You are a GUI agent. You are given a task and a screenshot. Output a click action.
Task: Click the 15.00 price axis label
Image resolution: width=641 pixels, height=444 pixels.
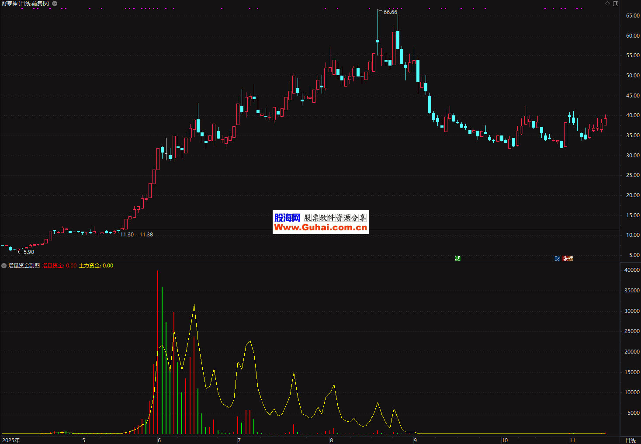point(633,215)
